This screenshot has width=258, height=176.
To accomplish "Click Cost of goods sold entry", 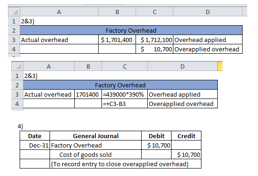I will [x=96, y=155].
